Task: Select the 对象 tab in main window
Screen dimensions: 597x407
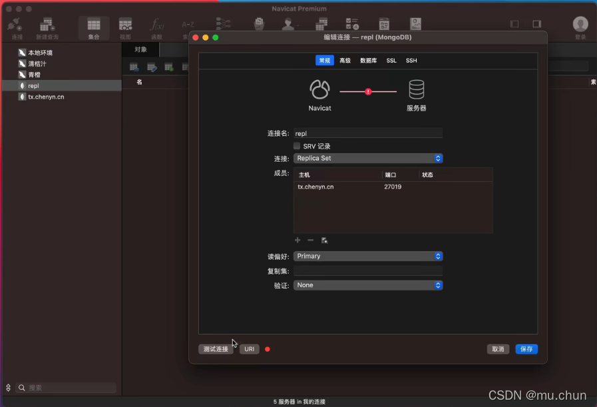Action: point(140,49)
